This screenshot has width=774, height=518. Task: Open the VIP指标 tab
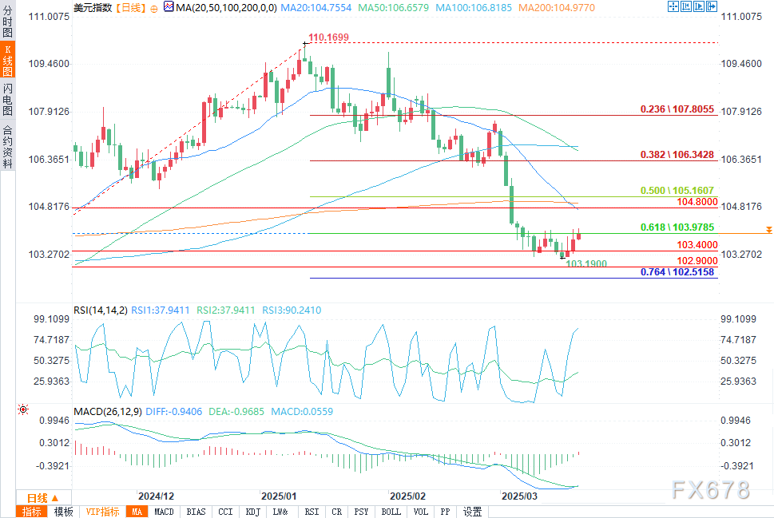[x=103, y=512]
